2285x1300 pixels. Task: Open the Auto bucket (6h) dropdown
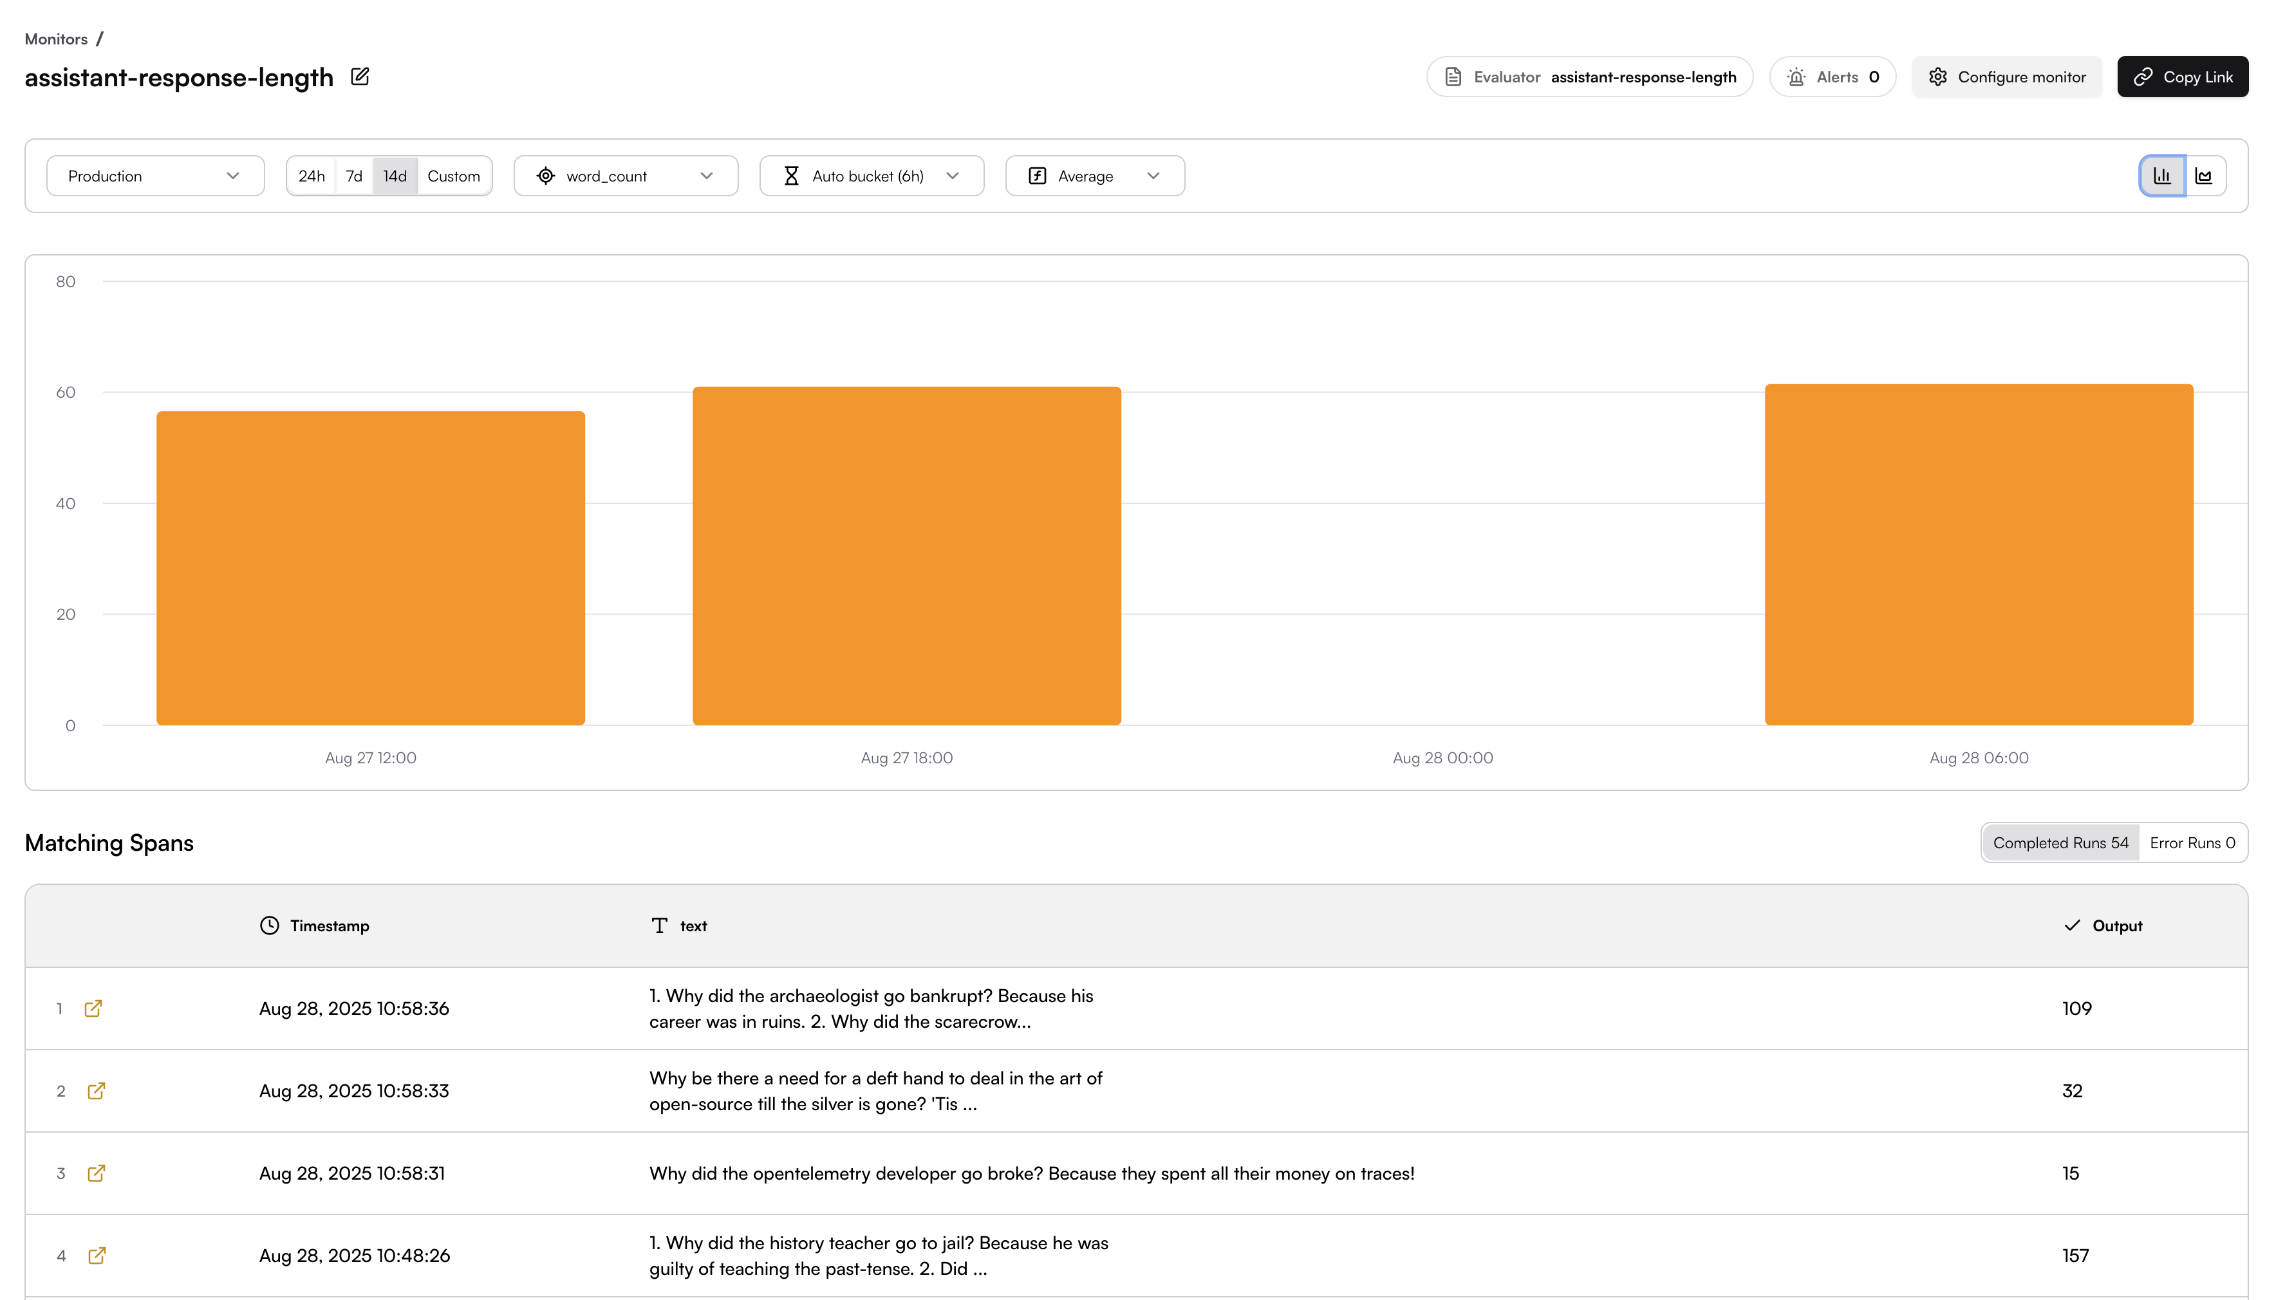(871, 176)
